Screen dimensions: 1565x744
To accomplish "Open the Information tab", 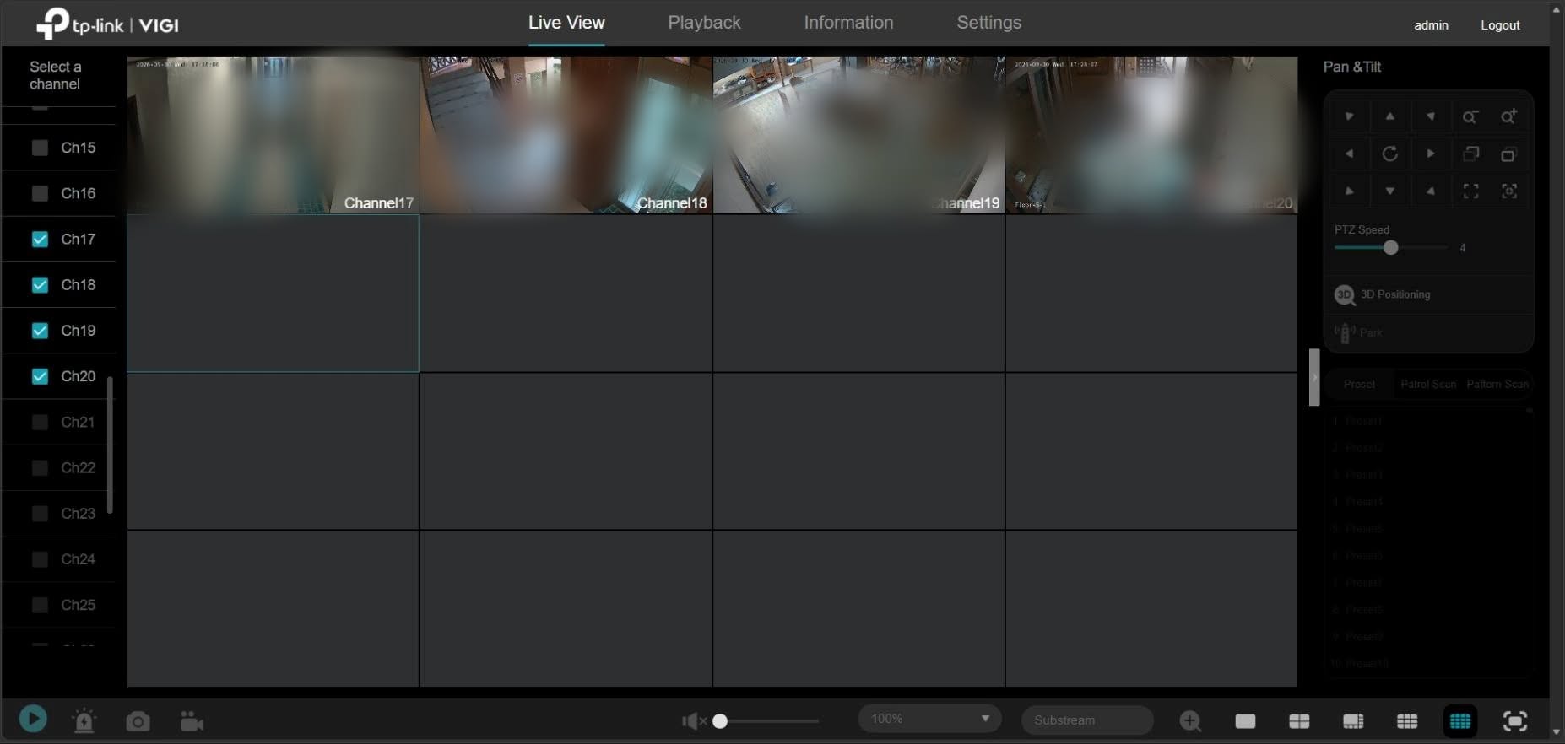I will pyautogui.click(x=848, y=23).
